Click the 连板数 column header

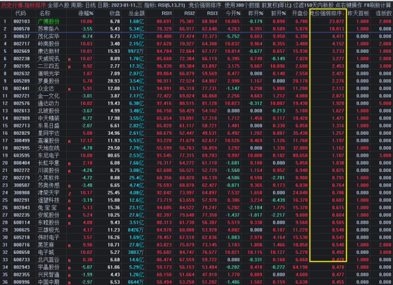pos(383,13)
